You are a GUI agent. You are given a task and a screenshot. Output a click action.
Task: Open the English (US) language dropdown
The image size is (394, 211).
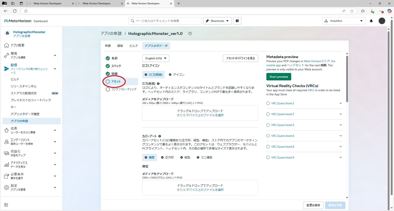click(156, 58)
